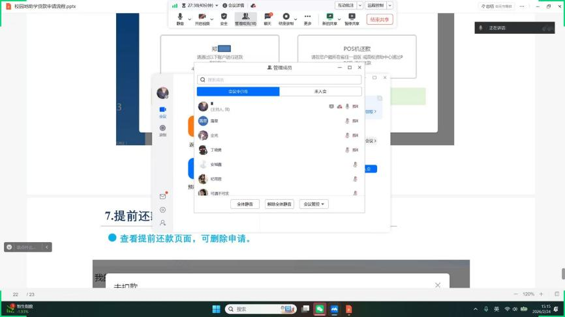Open the audio options arrow beside 静音
This screenshot has height=317, width=565.
pyautogui.click(x=190, y=18)
